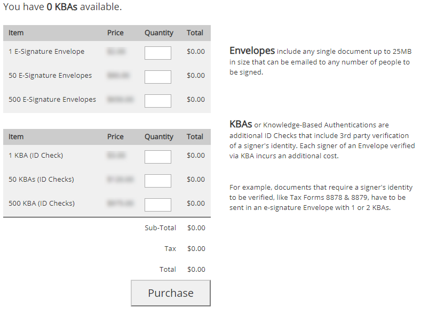Click the '50 E-Signature Envelopes' item label
Viewport: 421px width, 316px height.
pos(50,76)
